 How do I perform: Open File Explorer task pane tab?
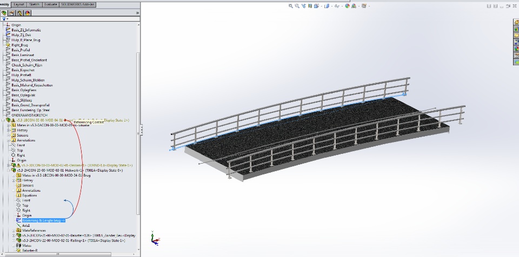[516, 36]
